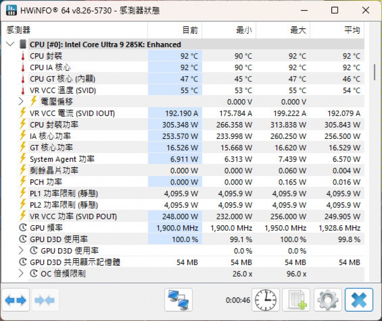Click clock icon beside GPU D3D 共用顯示記憶體
Viewport: 382px width, 321px height.
coord(23,262)
